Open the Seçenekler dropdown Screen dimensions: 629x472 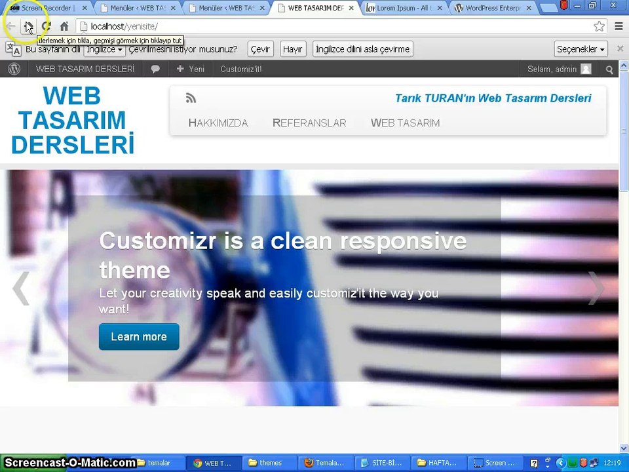pyautogui.click(x=581, y=49)
